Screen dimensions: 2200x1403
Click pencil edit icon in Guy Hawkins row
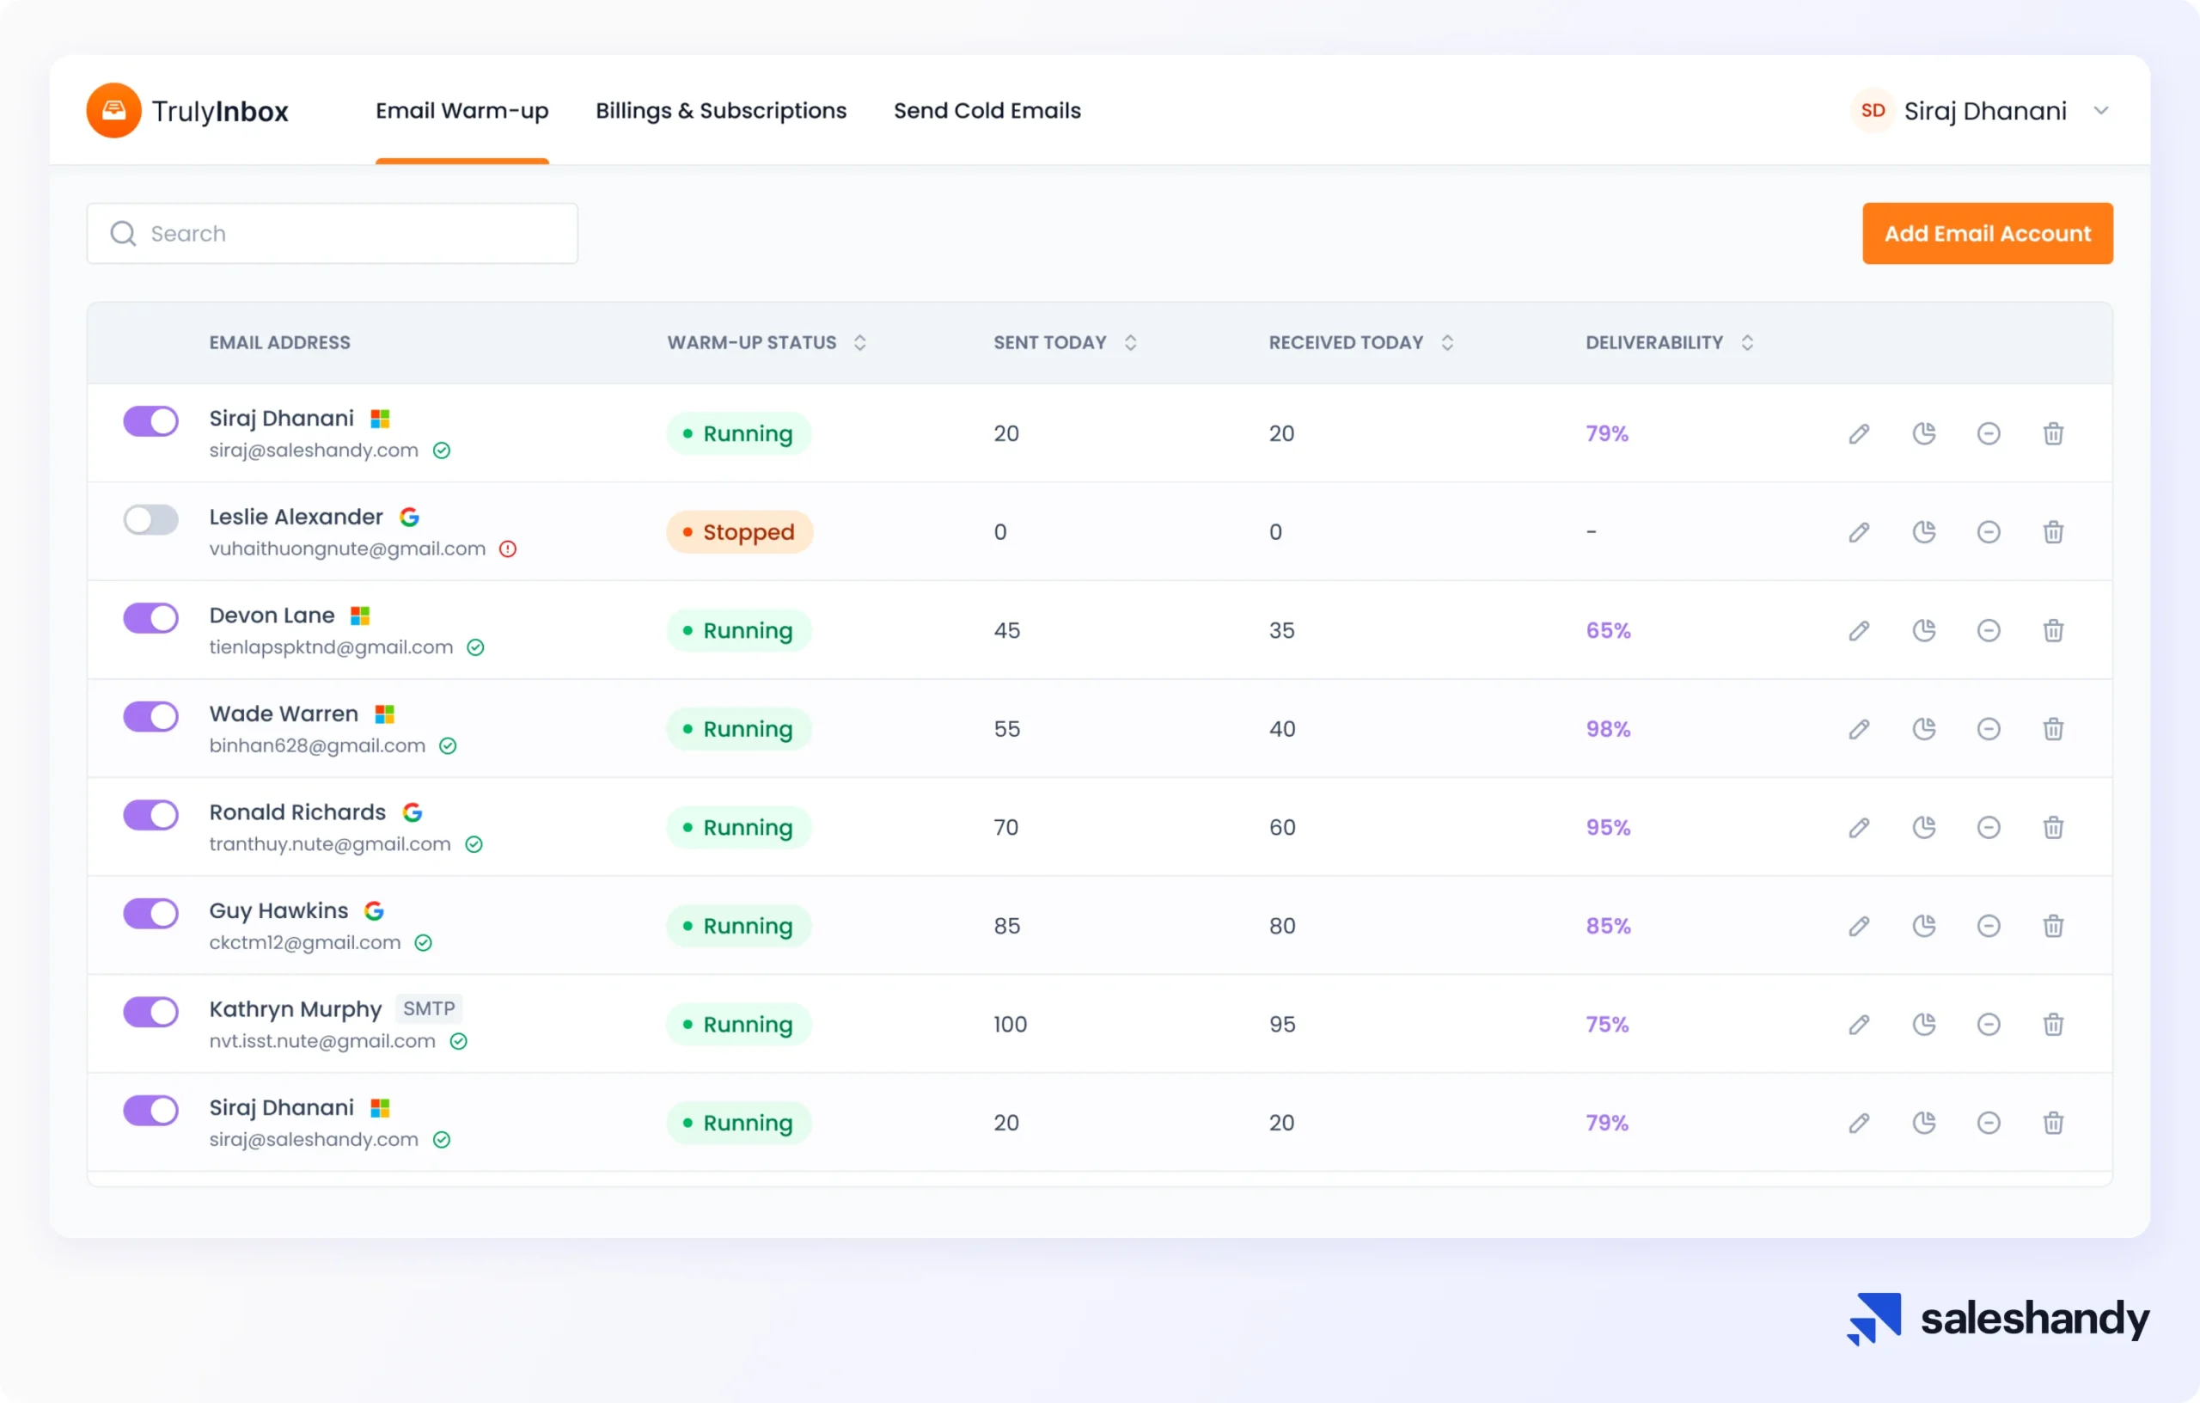click(1858, 926)
